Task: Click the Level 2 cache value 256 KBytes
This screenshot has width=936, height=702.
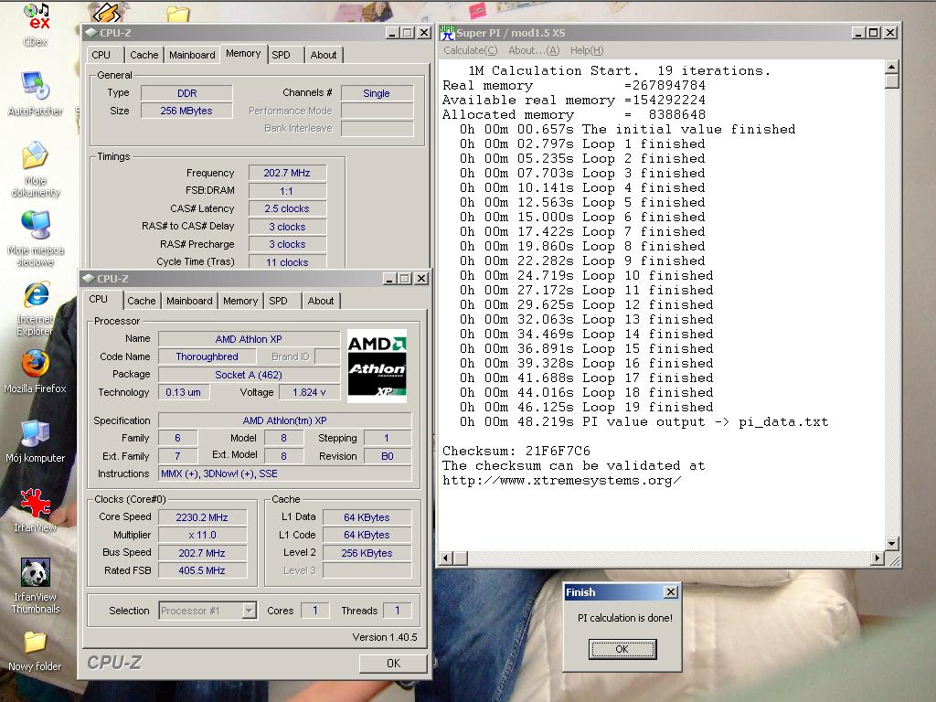Action: point(367,553)
